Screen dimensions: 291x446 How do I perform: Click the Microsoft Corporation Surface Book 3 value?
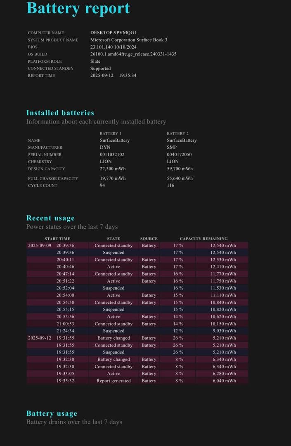(129, 40)
